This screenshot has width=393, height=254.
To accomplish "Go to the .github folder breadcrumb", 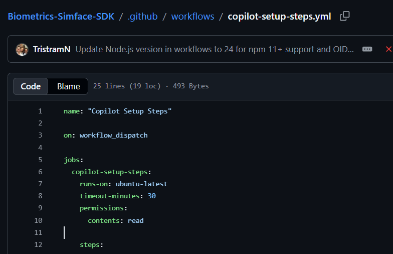I will click(x=142, y=17).
